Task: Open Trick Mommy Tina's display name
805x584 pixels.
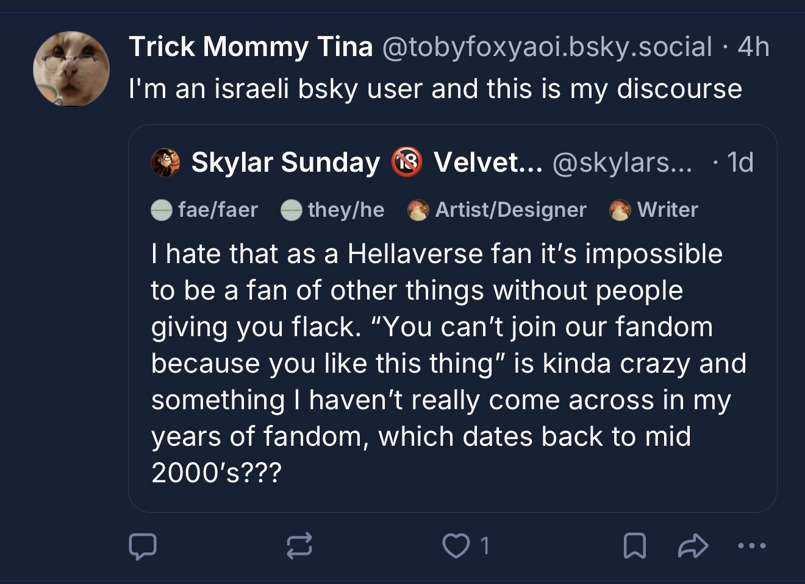Action: coord(251,47)
